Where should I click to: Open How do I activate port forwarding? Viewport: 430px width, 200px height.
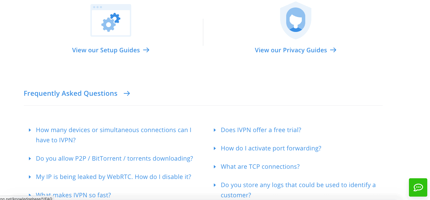[271, 148]
